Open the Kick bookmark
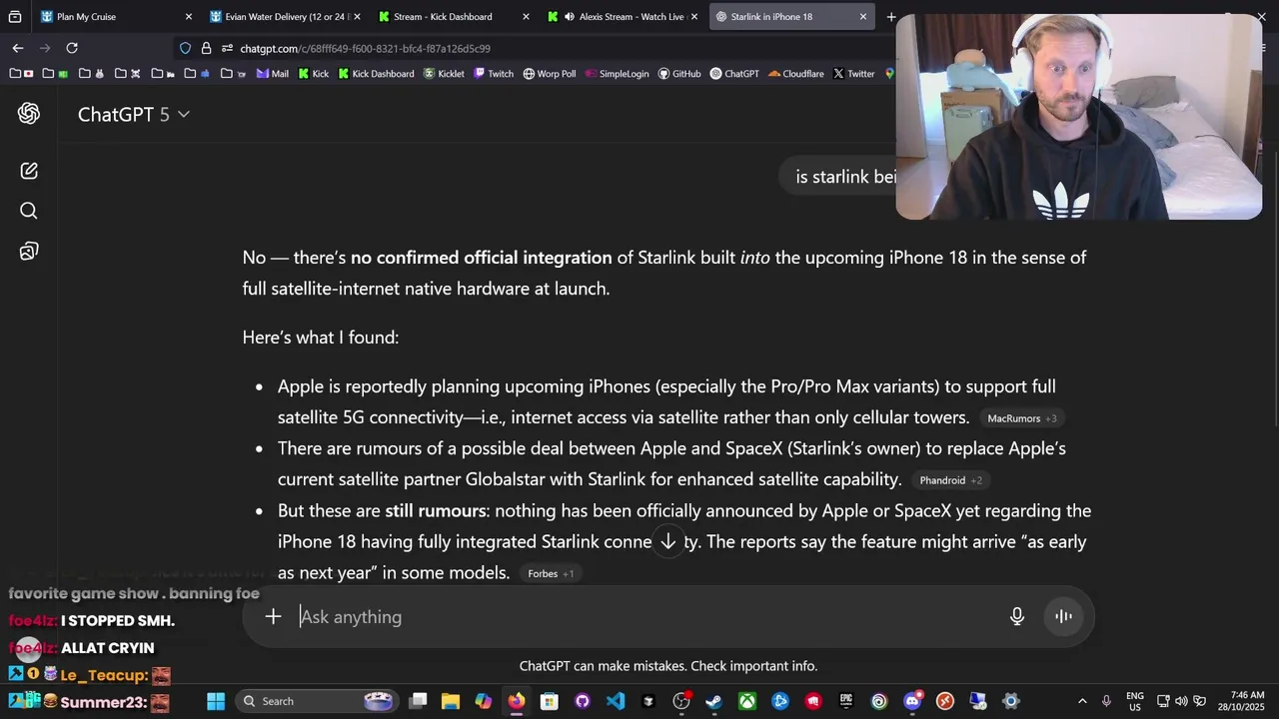1279x719 pixels. (312, 74)
